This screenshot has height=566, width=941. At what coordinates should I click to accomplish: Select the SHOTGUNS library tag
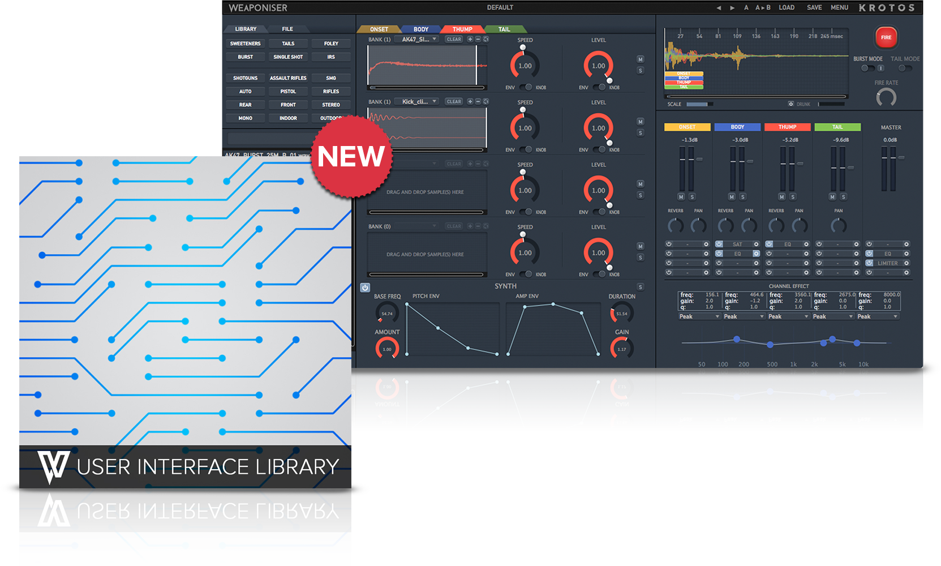pyautogui.click(x=245, y=78)
